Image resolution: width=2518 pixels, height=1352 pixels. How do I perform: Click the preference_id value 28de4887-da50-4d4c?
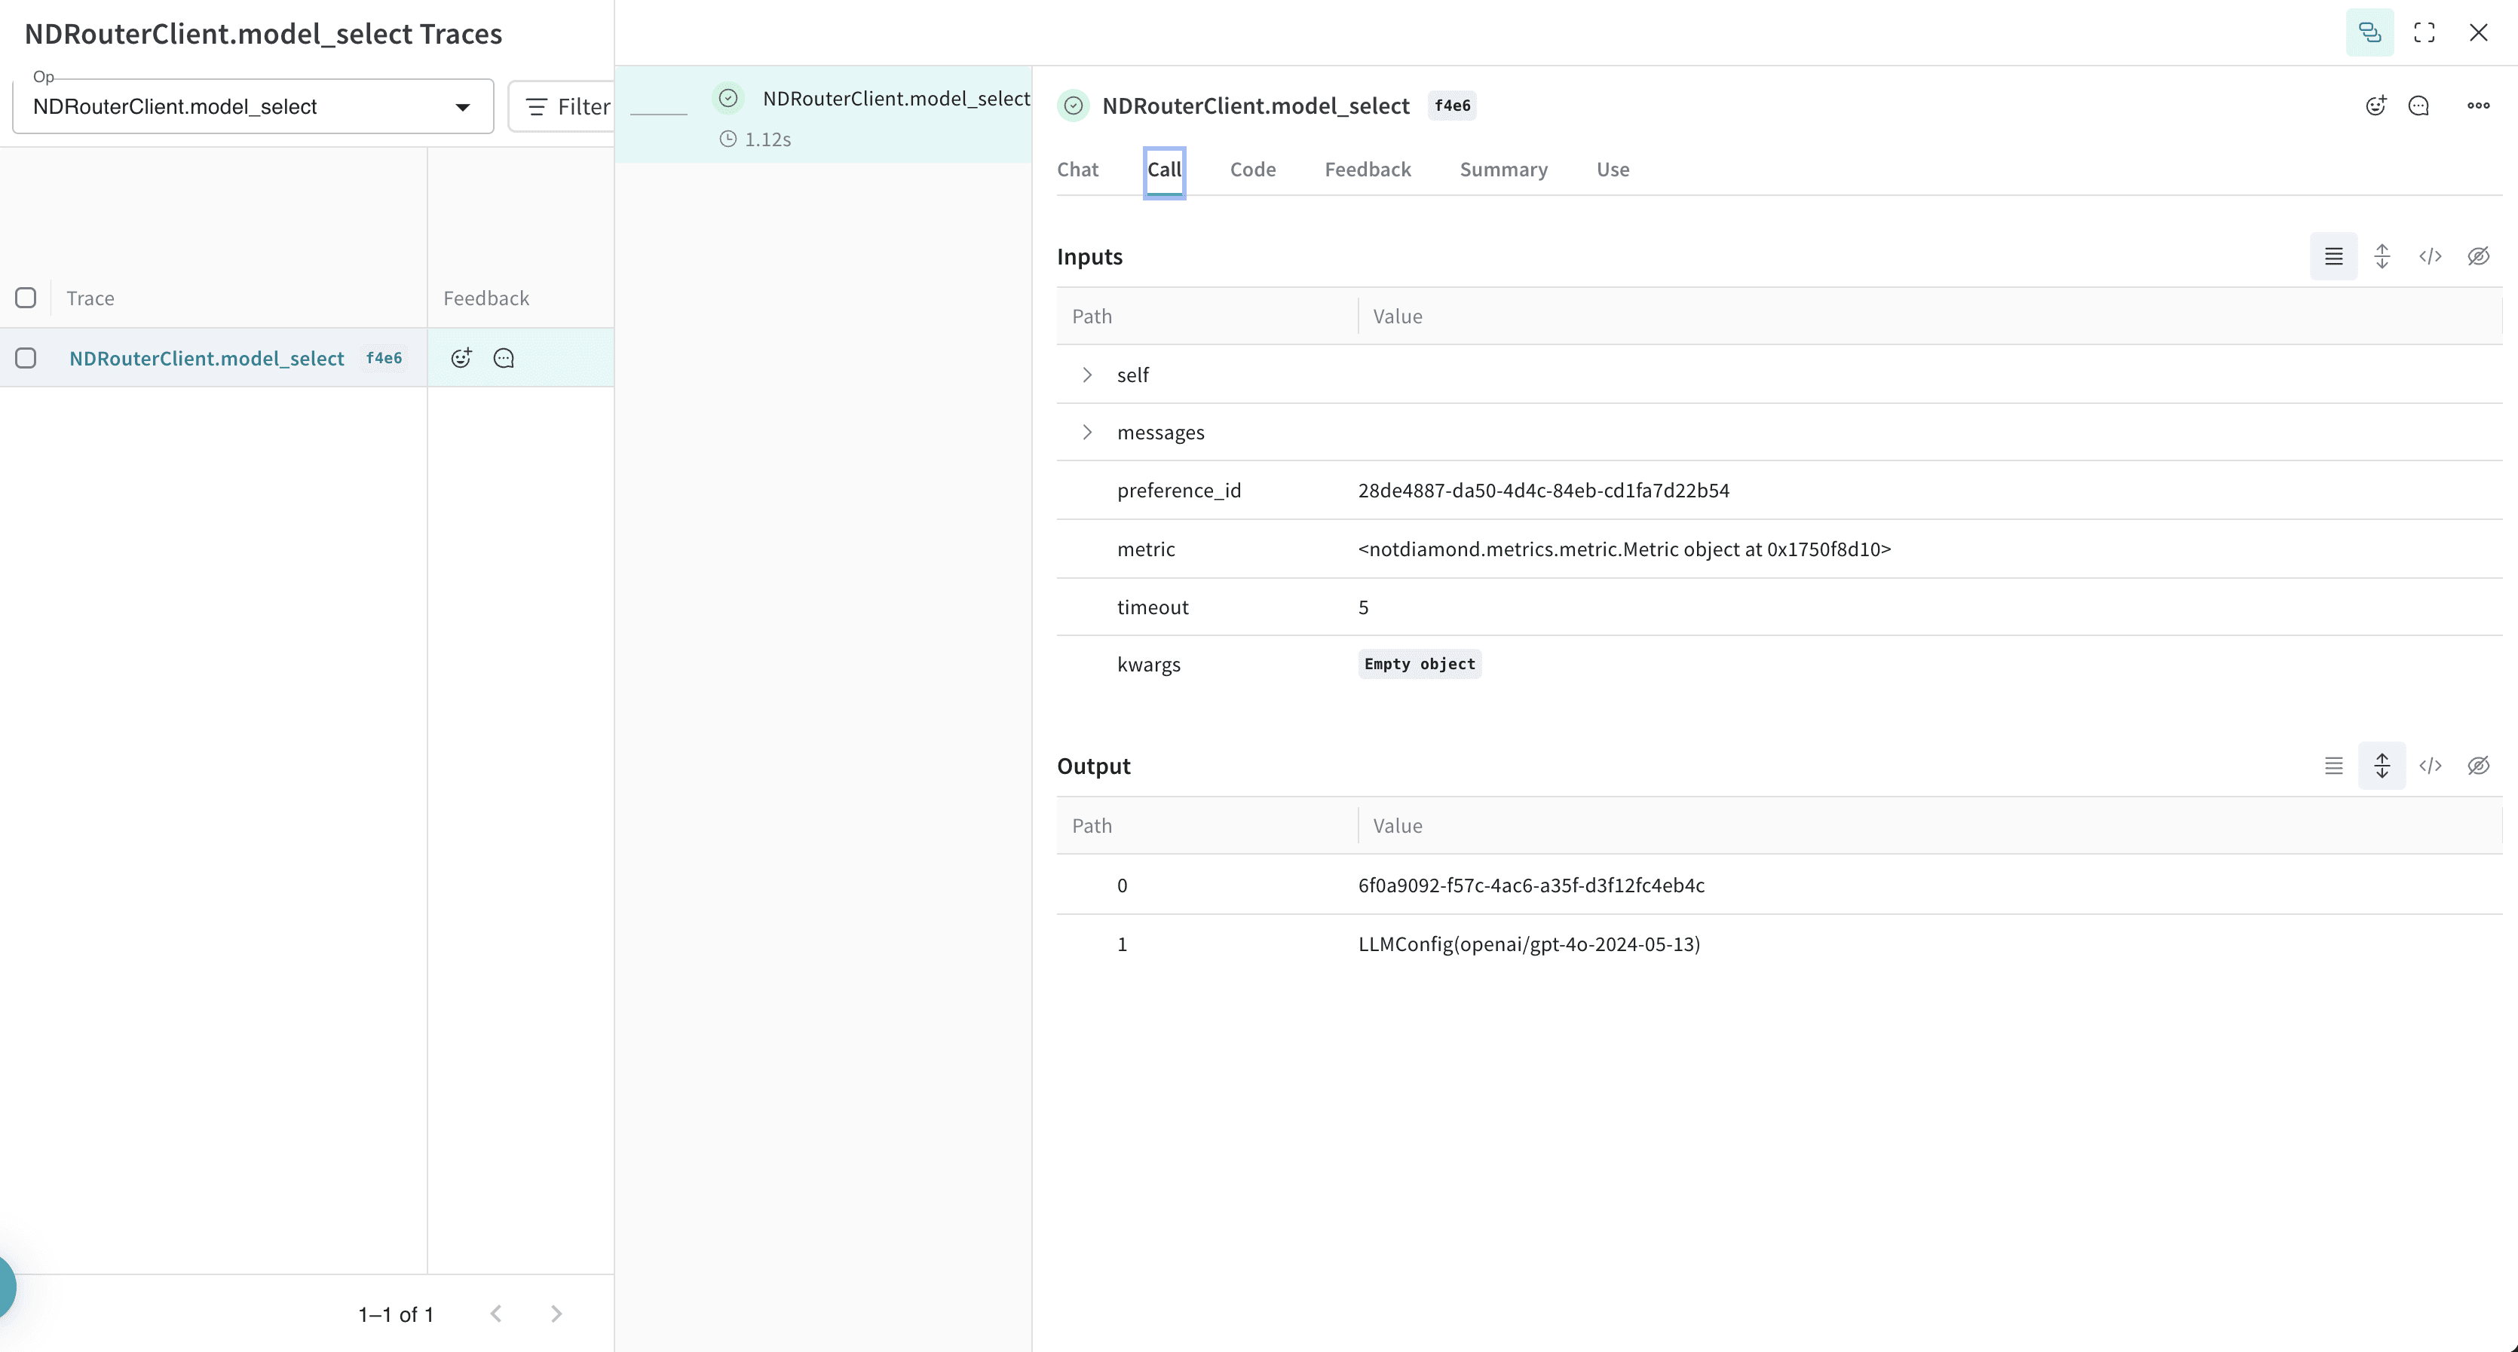1543,491
